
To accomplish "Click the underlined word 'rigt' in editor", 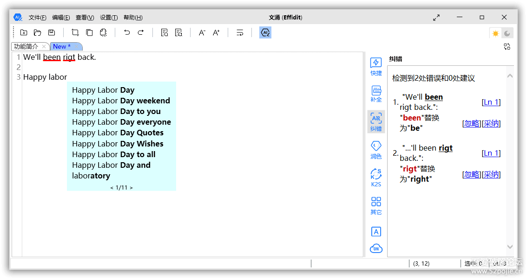I will (x=69, y=57).
